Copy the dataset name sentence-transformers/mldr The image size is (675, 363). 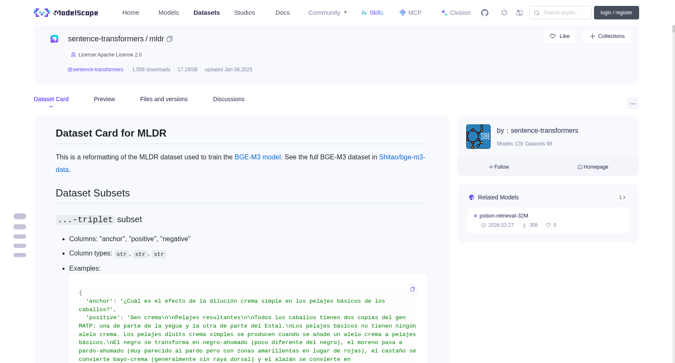[x=170, y=39]
